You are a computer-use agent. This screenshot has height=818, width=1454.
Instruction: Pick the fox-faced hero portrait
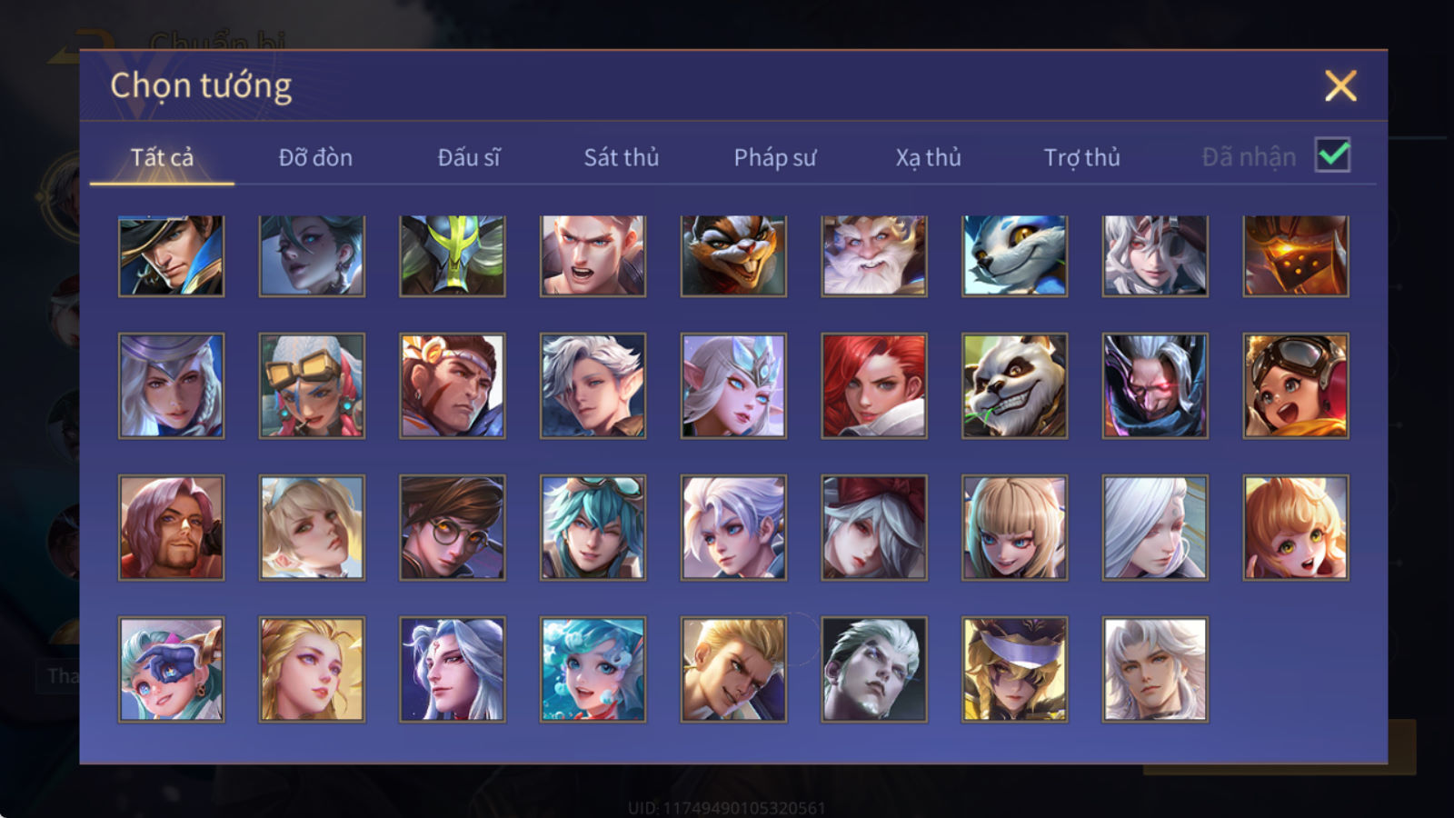point(733,255)
